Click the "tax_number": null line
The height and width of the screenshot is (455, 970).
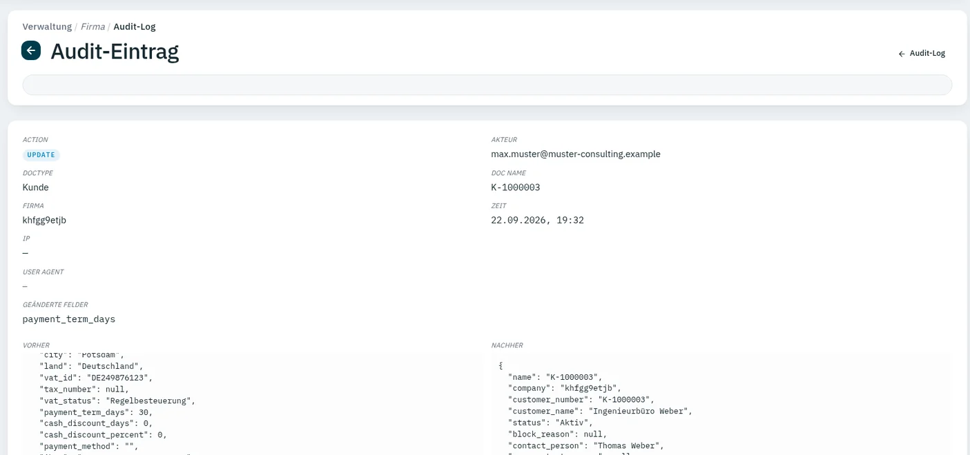pos(84,389)
